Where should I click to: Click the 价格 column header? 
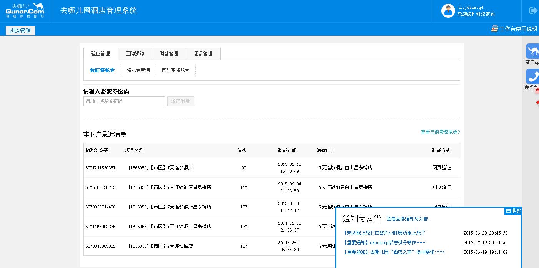(241, 151)
